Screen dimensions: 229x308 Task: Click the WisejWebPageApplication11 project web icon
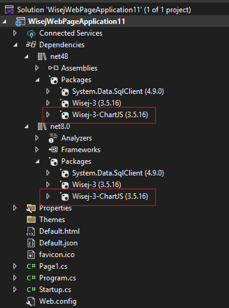(x=20, y=21)
